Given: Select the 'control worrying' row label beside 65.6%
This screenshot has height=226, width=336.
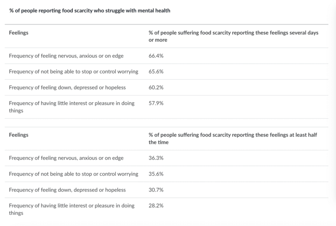Looking at the screenshot, I should pos(74,72).
